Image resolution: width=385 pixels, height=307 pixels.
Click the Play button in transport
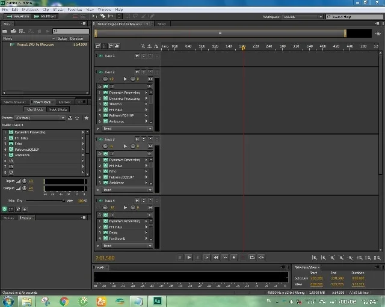[x=189, y=258]
